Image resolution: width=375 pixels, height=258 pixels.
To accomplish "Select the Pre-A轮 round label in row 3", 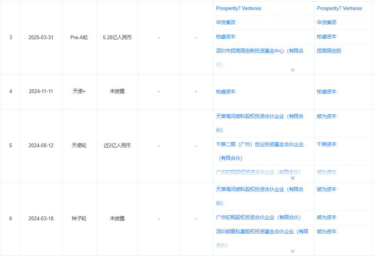I will click(78, 37).
